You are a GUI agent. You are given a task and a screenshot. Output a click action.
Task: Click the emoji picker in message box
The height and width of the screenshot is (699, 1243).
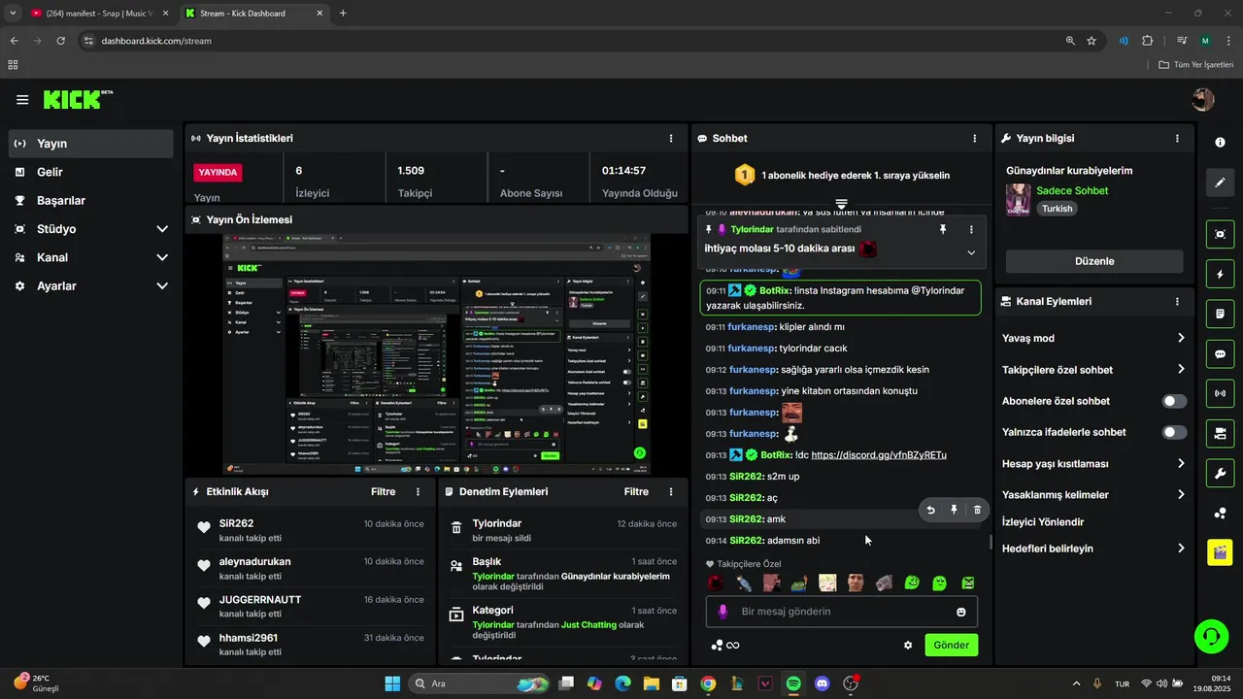pyautogui.click(x=961, y=612)
